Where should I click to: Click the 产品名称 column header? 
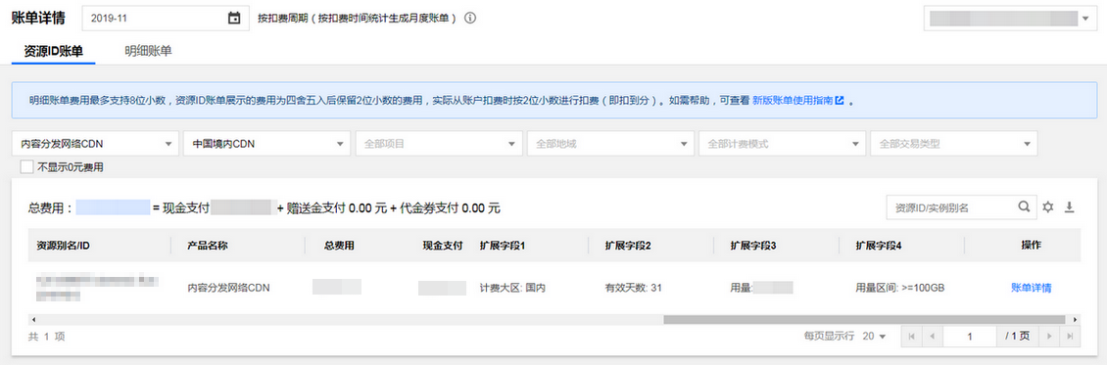click(208, 246)
